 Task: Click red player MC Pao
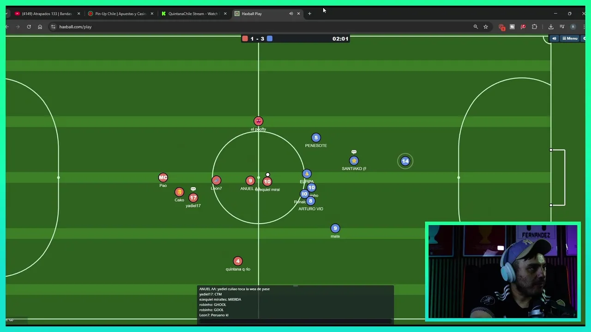(163, 178)
